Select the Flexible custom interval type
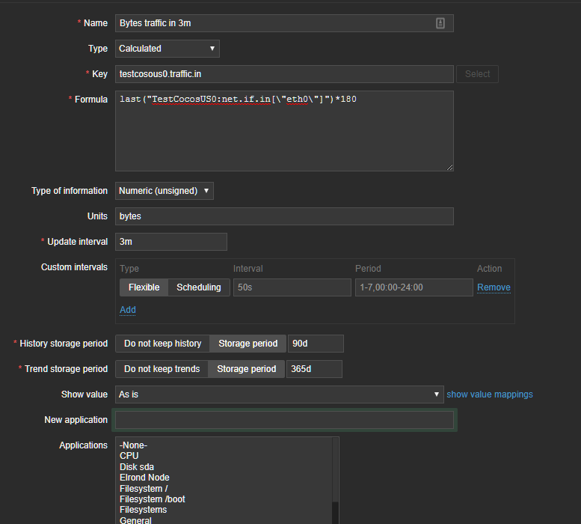The image size is (581, 524). coord(144,287)
